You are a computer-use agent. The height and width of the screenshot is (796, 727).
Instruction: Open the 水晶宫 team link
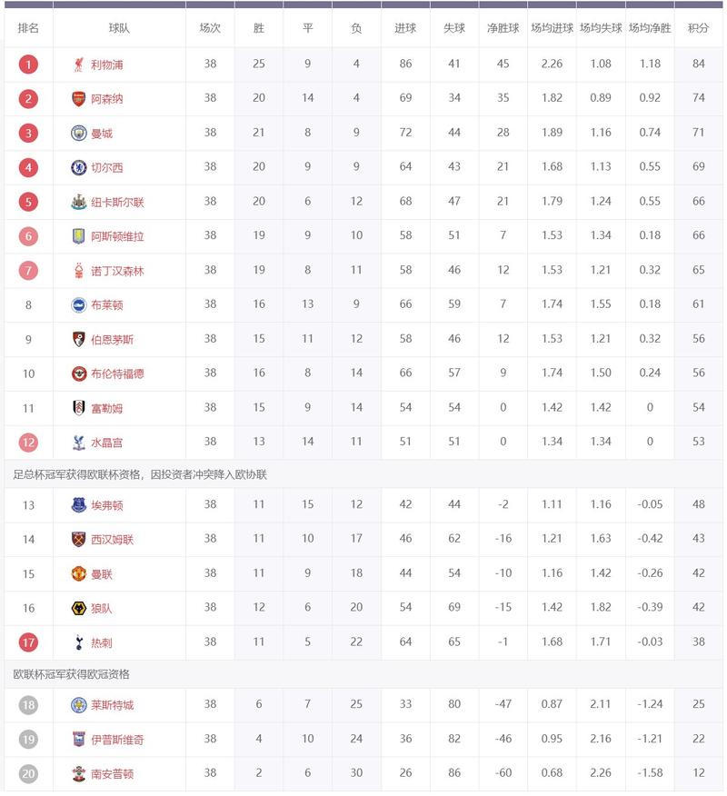[x=106, y=443]
